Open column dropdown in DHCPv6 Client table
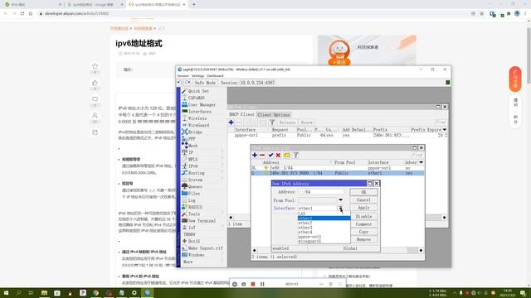The image size is (531, 298). 445,130
